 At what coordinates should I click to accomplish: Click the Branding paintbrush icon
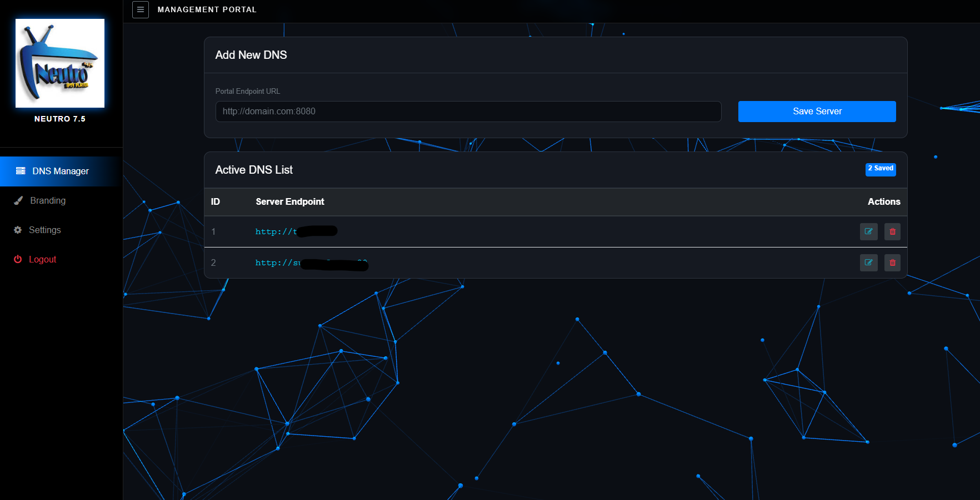click(x=18, y=200)
